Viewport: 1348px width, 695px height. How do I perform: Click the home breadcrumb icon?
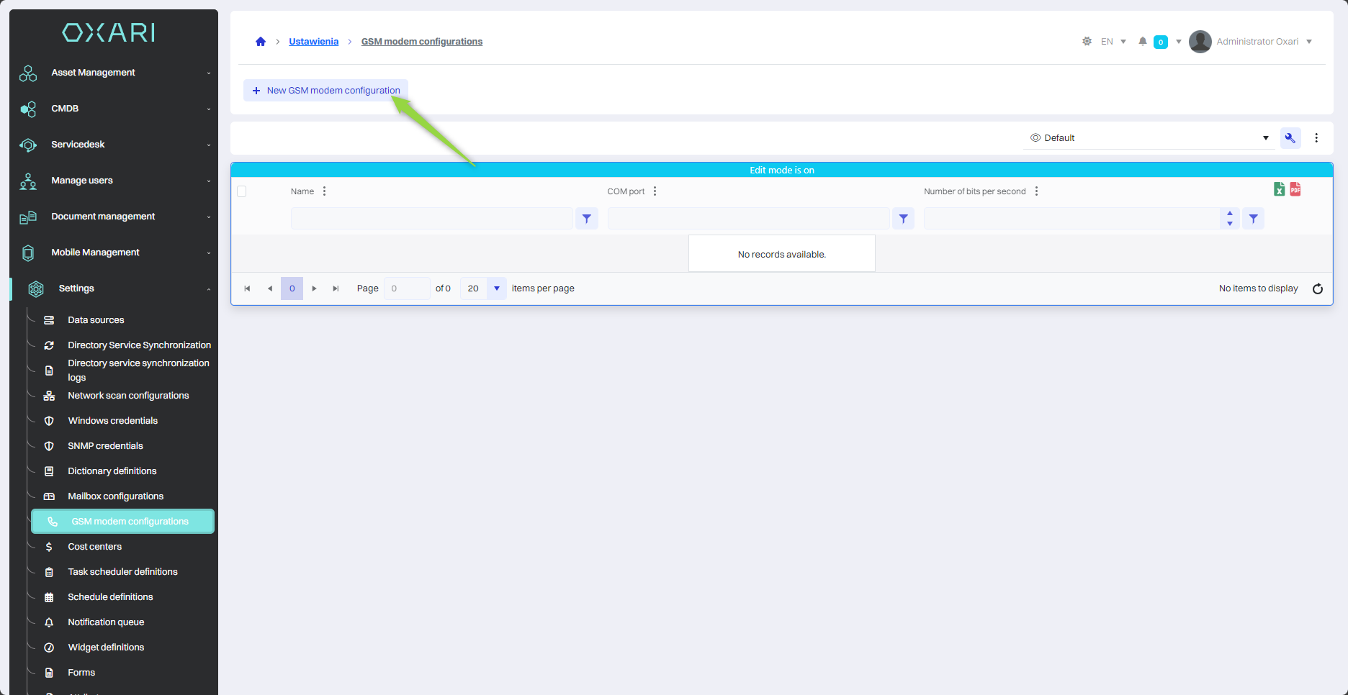tap(261, 42)
